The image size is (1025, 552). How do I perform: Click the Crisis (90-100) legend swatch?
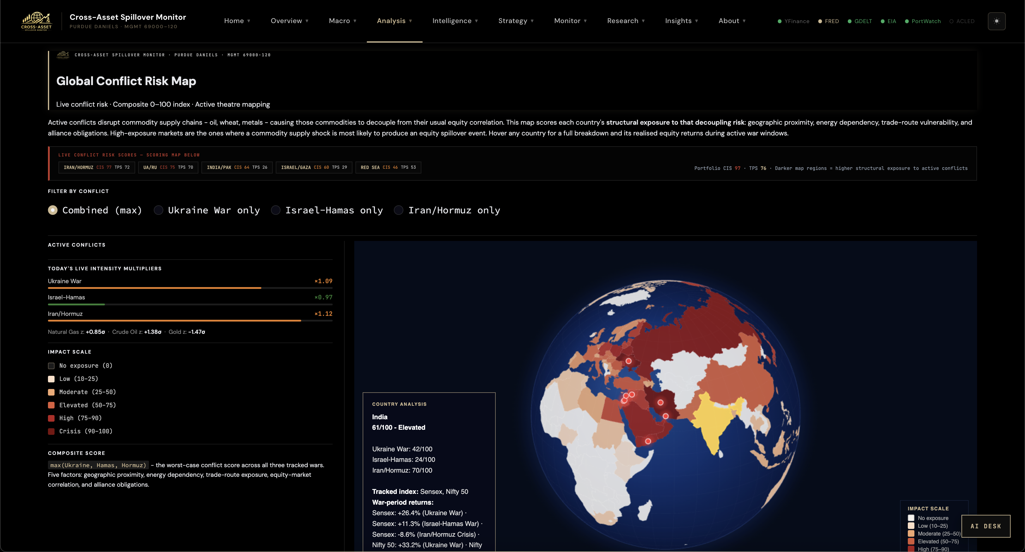coord(51,432)
